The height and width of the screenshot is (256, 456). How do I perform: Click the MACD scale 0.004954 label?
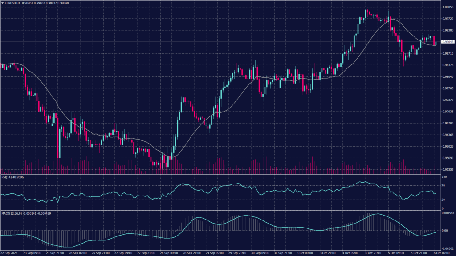pos(447,213)
